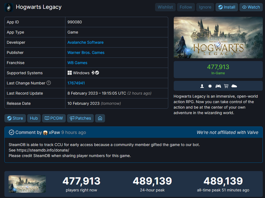The image size is (265, 198).
Task: Click the Hogwarts Legacy page title
Action: point(38,7)
